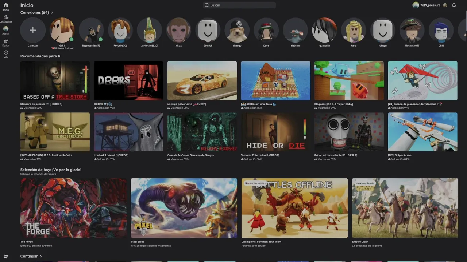
Task: Open Idkgym's avatar
Action: (383, 30)
